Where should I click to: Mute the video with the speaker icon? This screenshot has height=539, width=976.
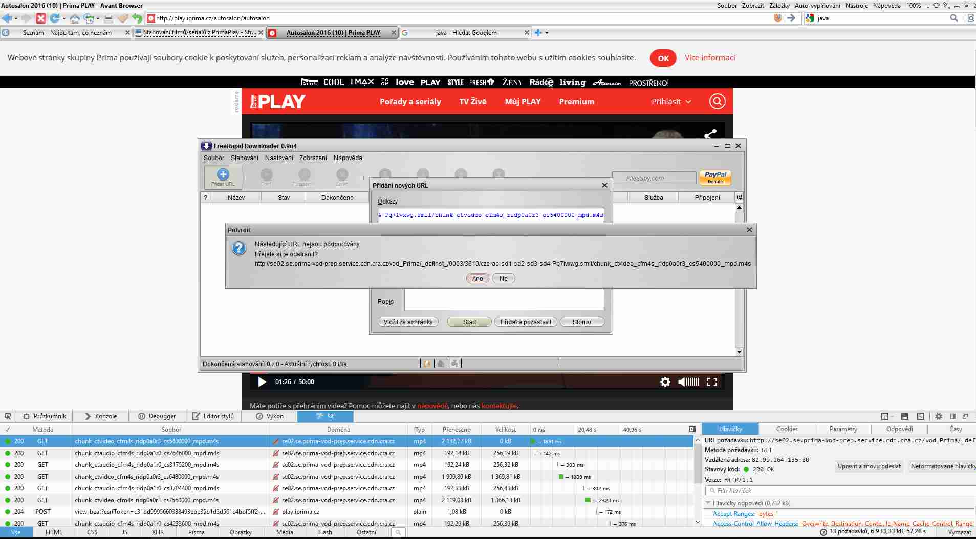point(682,382)
